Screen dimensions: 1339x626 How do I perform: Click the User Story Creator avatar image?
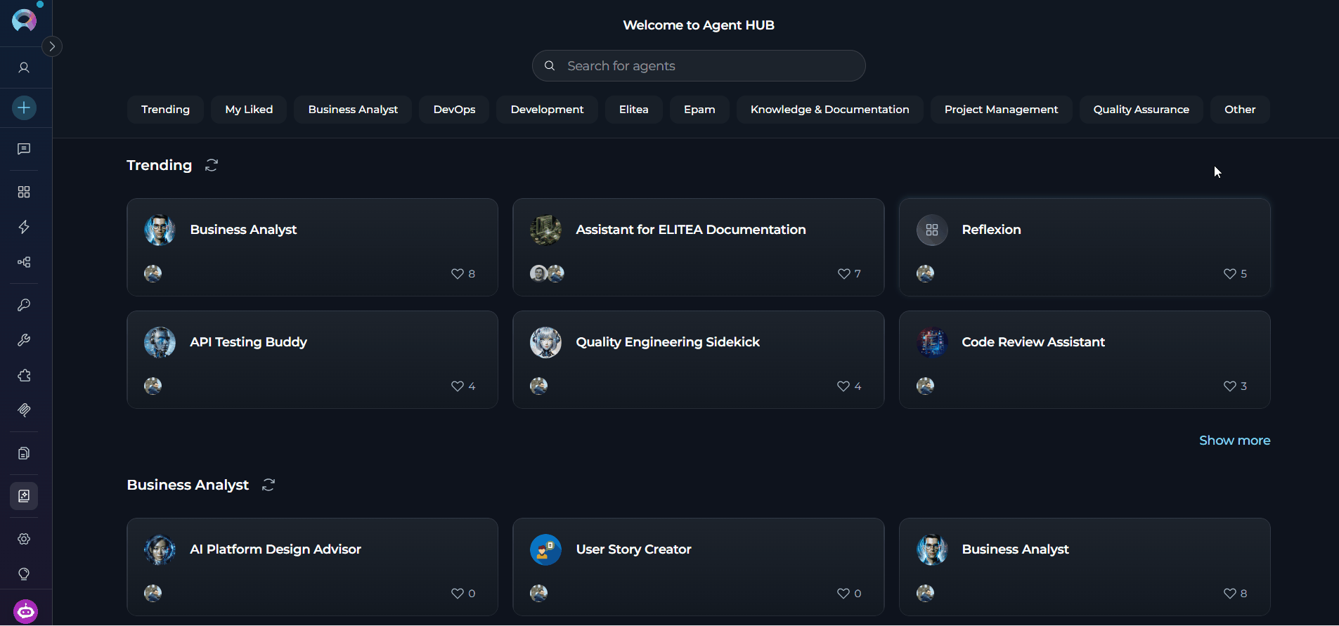(545, 549)
